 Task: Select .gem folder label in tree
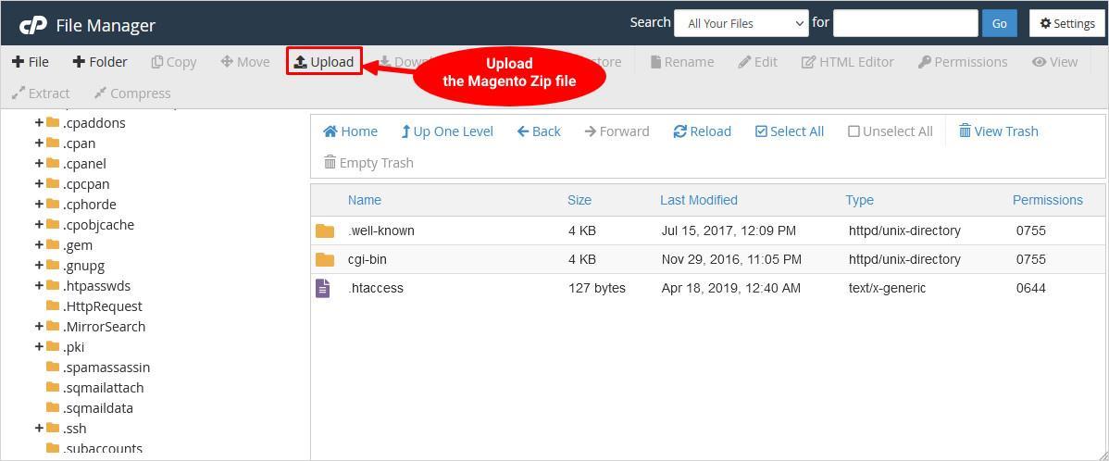click(x=77, y=245)
